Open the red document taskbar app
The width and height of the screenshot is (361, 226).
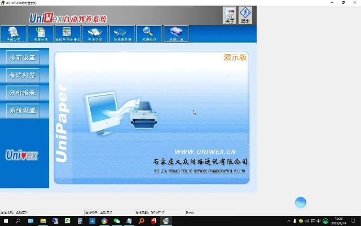[x=153, y=221]
